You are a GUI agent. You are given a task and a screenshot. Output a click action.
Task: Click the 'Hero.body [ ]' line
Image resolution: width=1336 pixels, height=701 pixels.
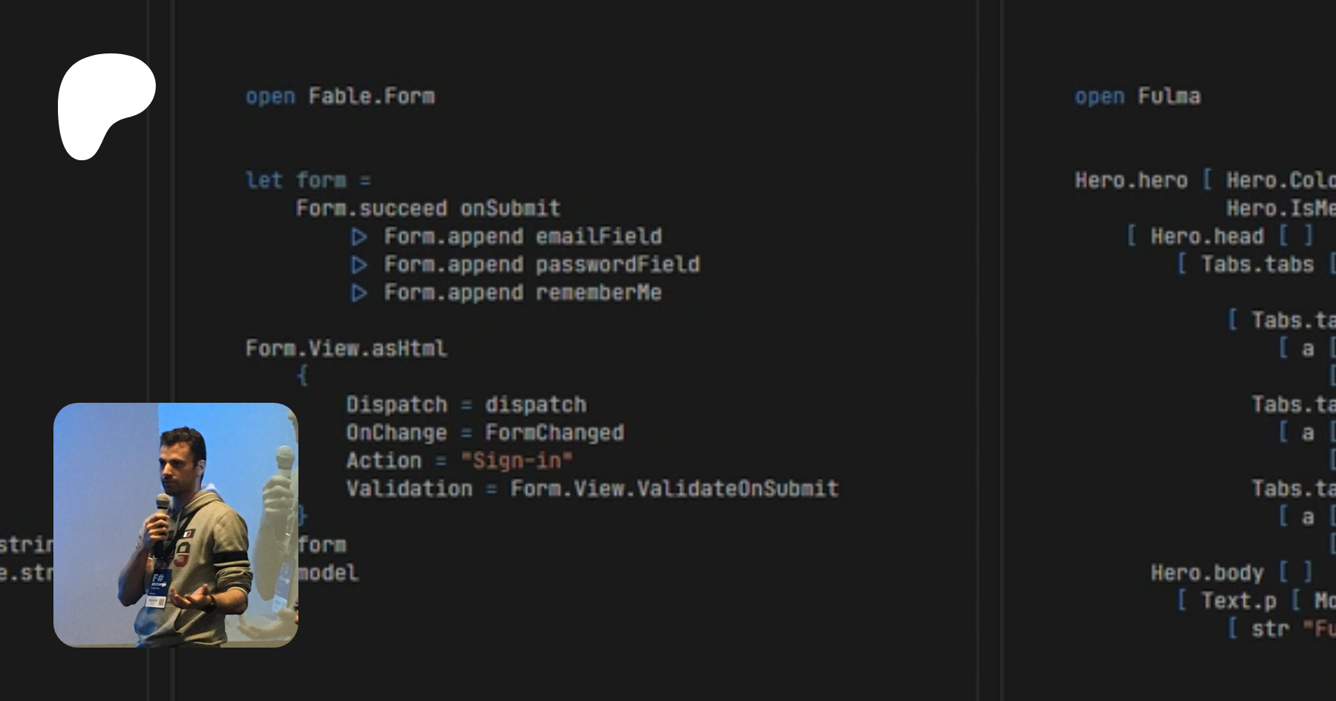pos(1231,573)
